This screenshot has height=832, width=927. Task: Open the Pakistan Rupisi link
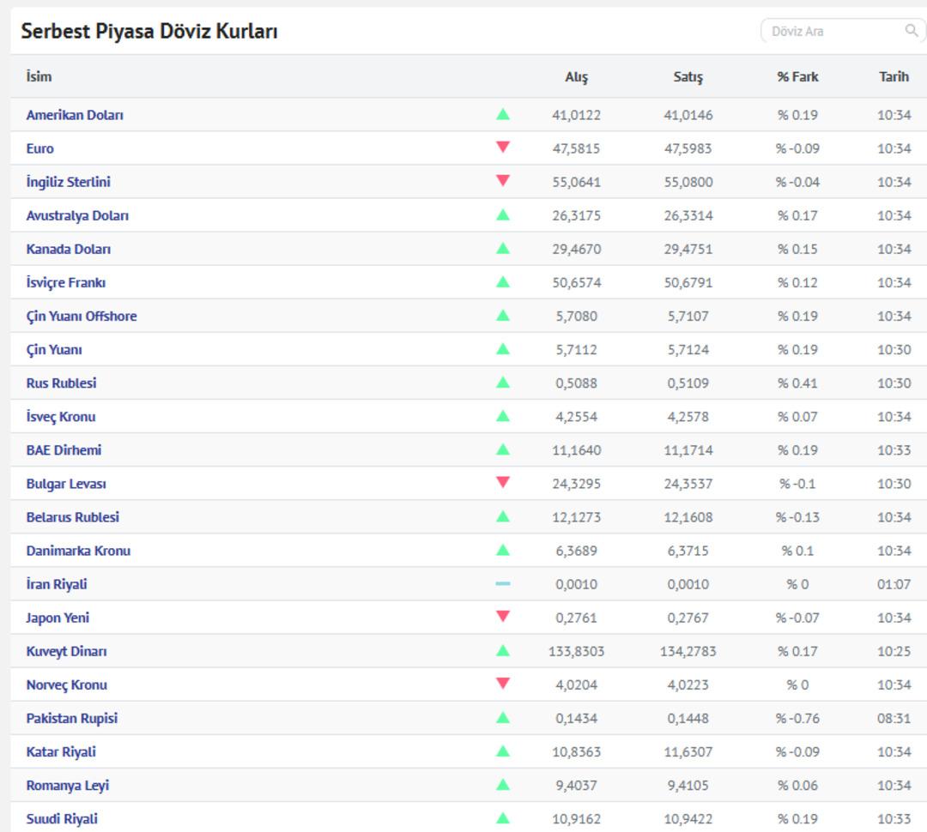click(x=72, y=719)
